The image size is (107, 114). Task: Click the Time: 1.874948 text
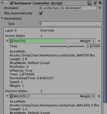point(22,74)
